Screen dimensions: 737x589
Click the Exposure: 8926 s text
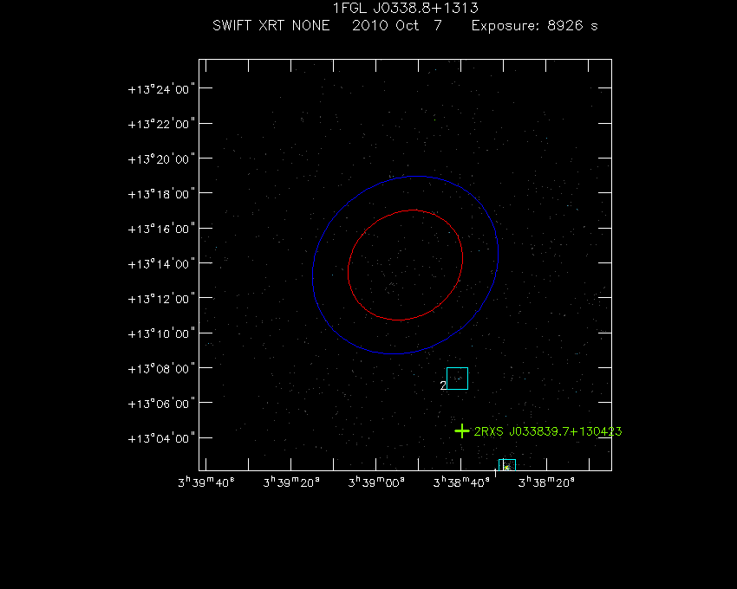(534, 25)
